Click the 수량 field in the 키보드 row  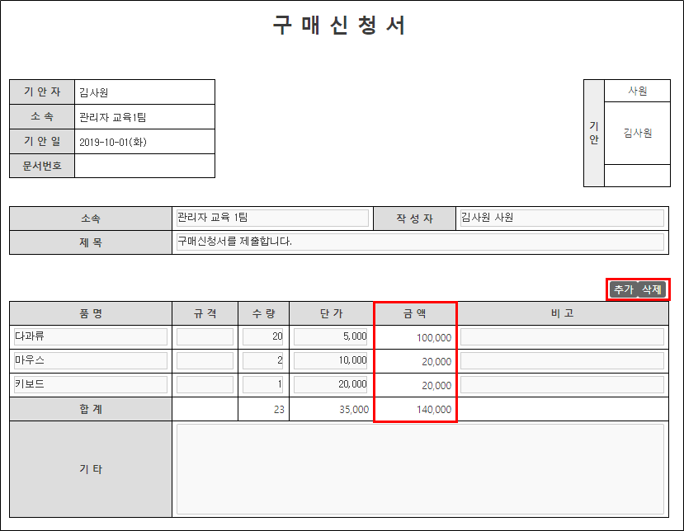(263, 384)
